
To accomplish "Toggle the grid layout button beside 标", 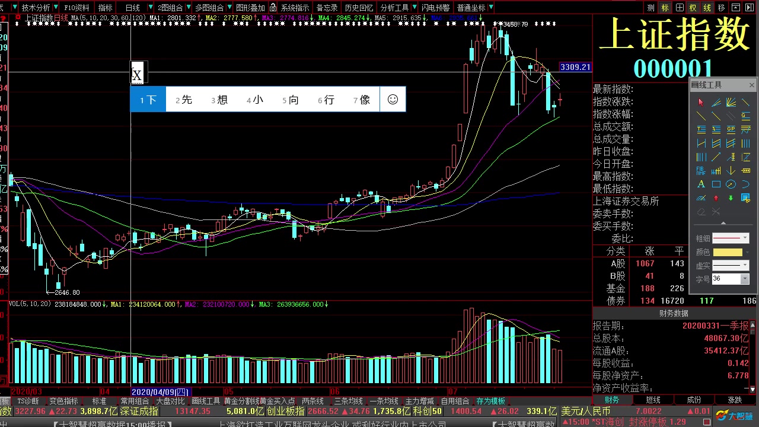I will click(x=680, y=8).
